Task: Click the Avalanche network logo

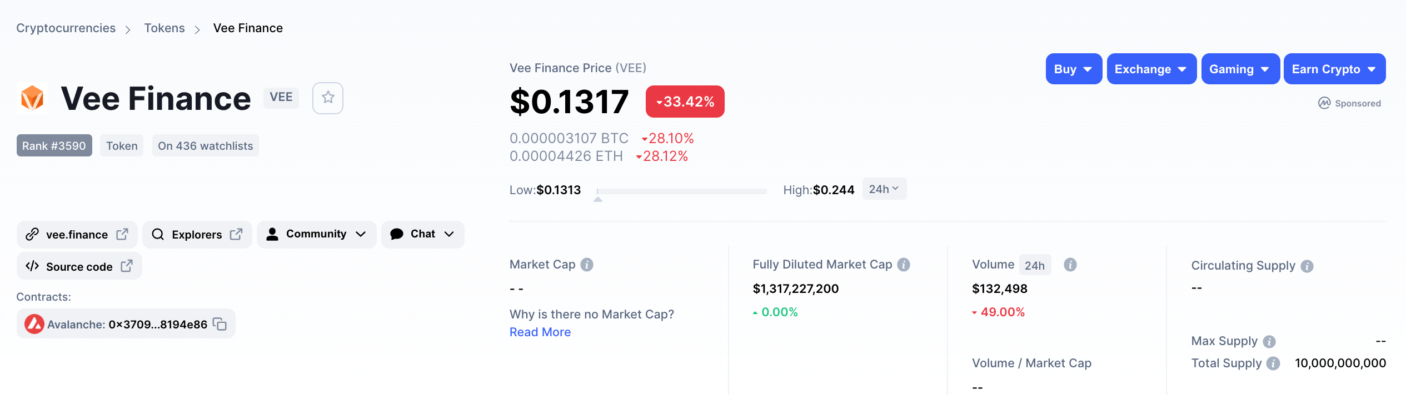Action: click(34, 324)
